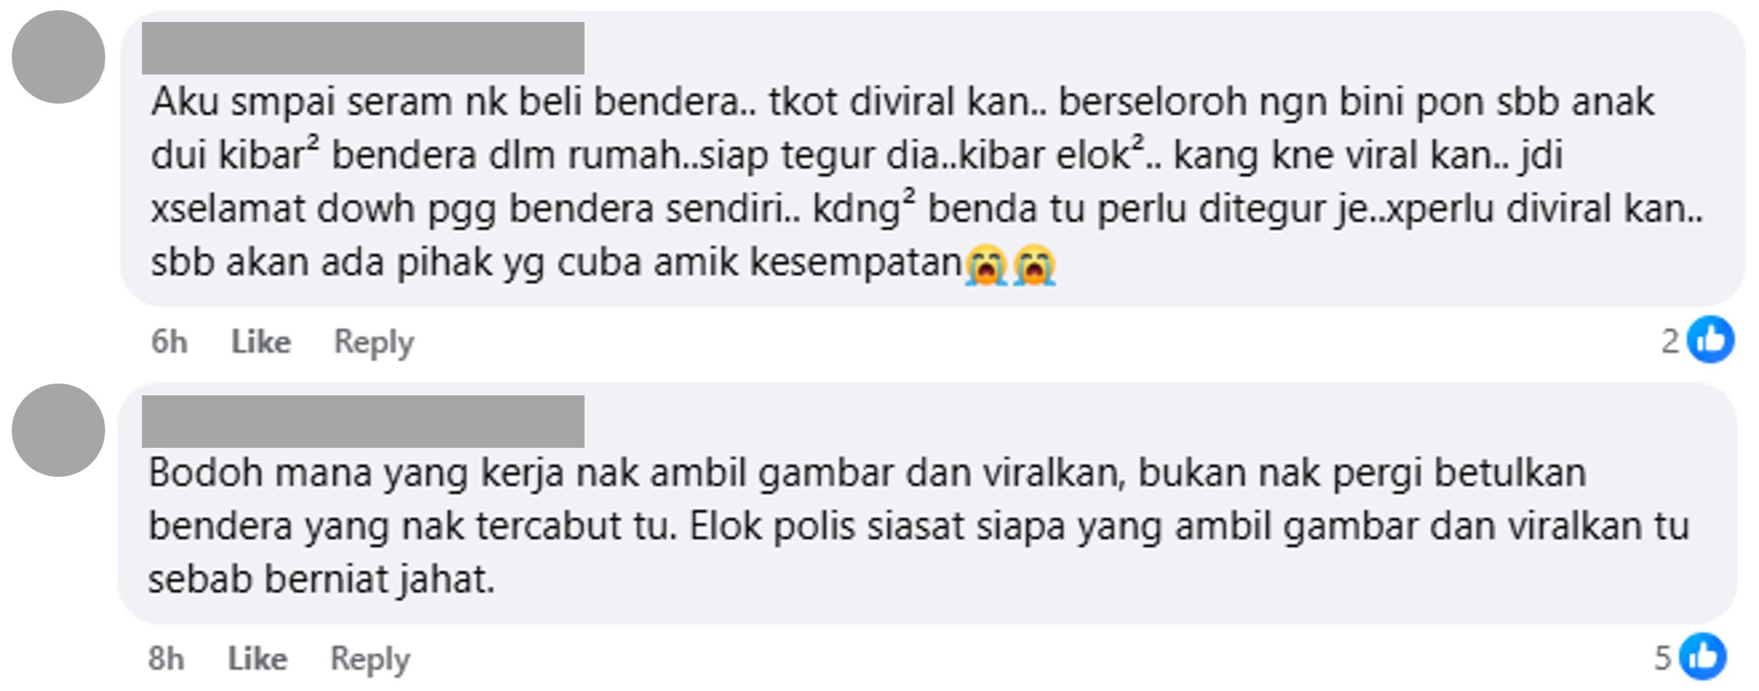Like the comment posted 8h ago
The image size is (1759, 691).
click(257, 659)
